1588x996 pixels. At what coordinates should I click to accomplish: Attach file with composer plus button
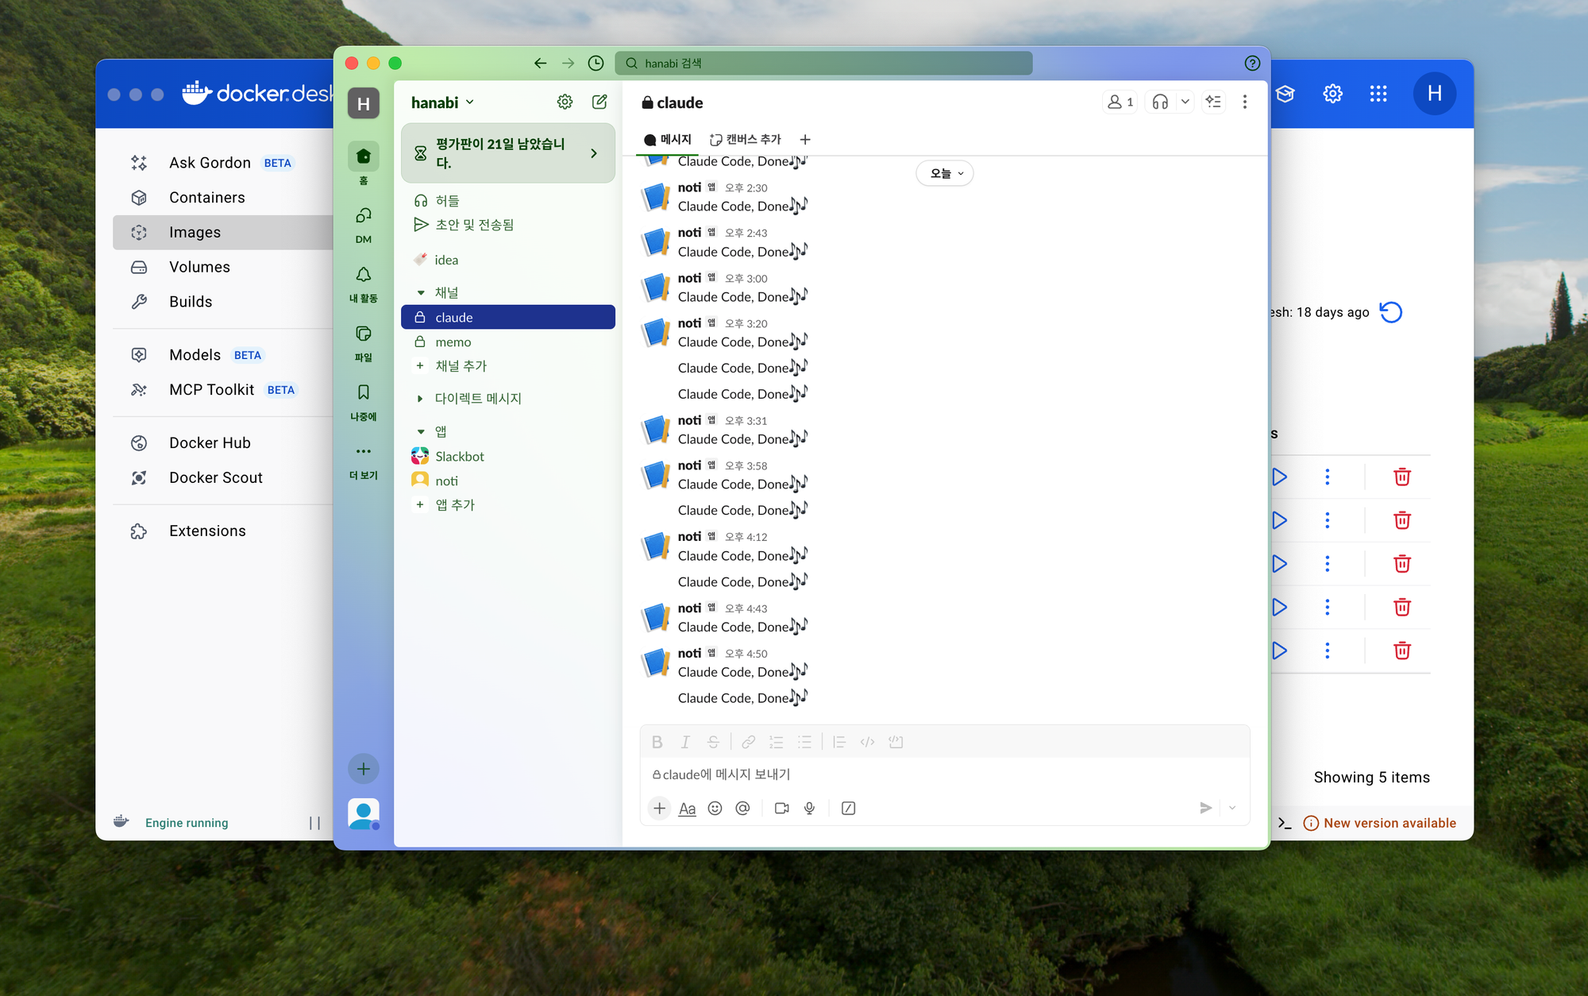pyautogui.click(x=659, y=808)
